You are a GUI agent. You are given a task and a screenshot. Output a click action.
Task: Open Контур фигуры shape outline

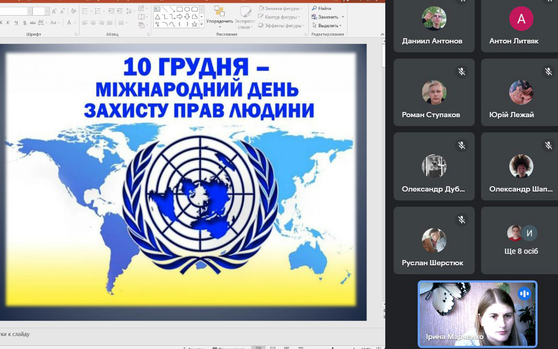coord(280,17)
